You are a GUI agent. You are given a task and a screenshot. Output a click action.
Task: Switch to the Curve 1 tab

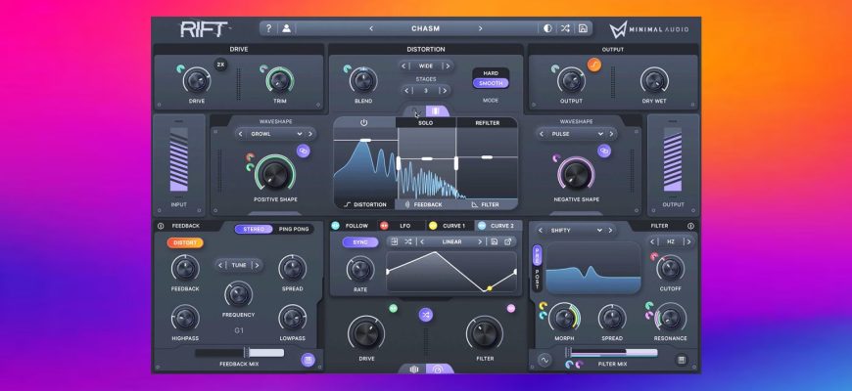click(x=450, y=226)
